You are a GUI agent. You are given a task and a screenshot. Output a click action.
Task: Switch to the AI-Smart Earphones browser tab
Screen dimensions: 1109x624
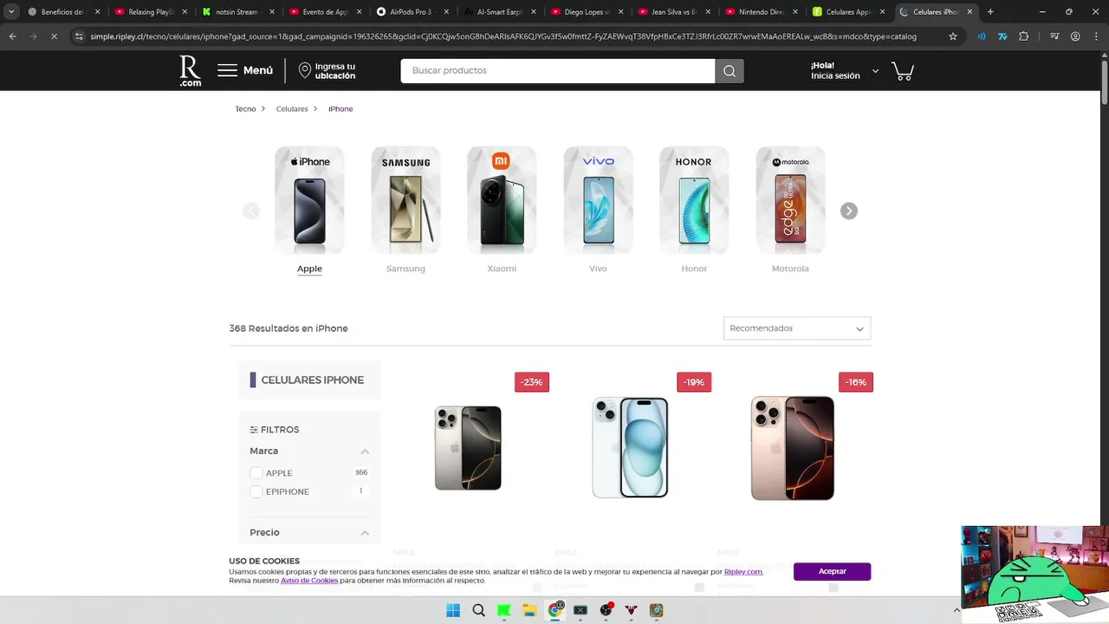tap(498, 12)
